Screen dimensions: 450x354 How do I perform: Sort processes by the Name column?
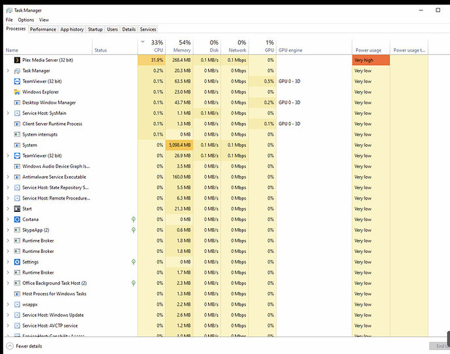[x=48, y=46]
